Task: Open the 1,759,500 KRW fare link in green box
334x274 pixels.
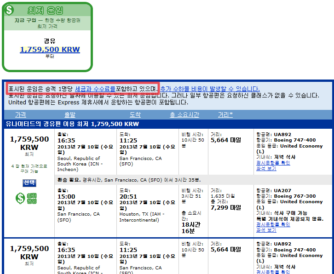Action: click(x=50, y=49)
